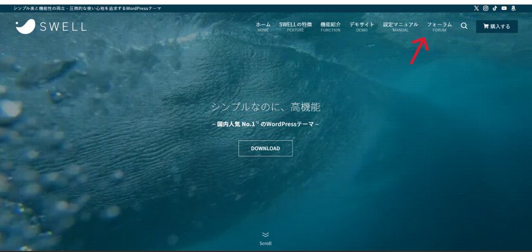Image resolution: width=532 pixels, height=252 pixels.
Task: Click the SWELL logo
Action: [51, 26]
